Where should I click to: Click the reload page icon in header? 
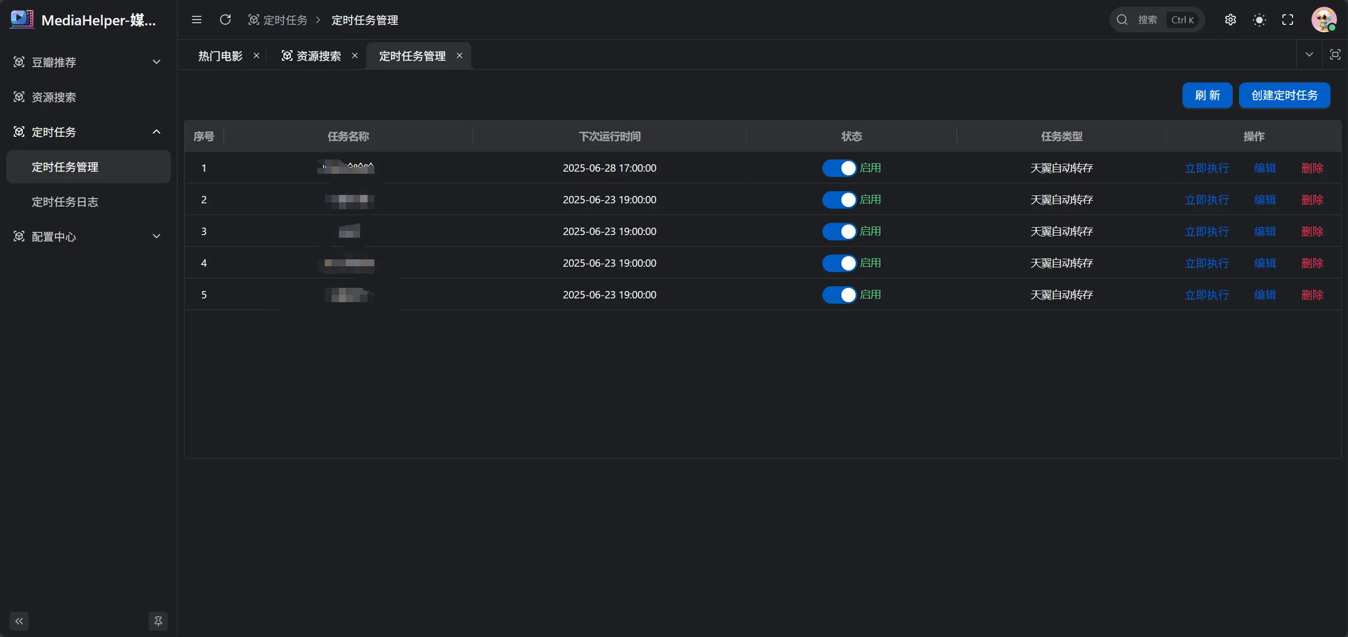[225, 20]
